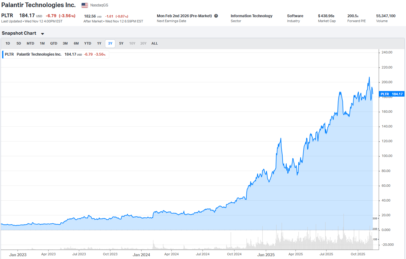Click the Information Technology sector value
Screen dimensions: 406x259
[252, 16]
